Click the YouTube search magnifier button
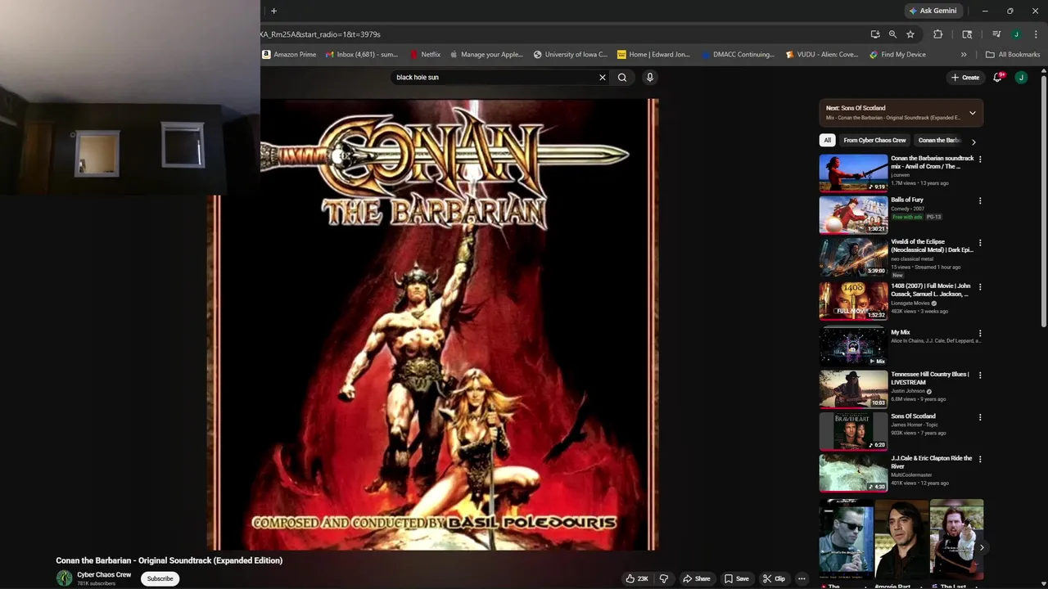The width and height of the screenshot is (1048, 589). pyautogui.click(x=622, y=77)
